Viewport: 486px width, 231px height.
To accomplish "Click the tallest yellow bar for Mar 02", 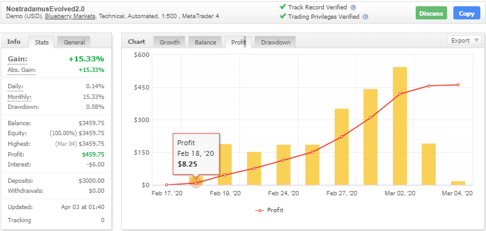I will click(x=400, y=126).
